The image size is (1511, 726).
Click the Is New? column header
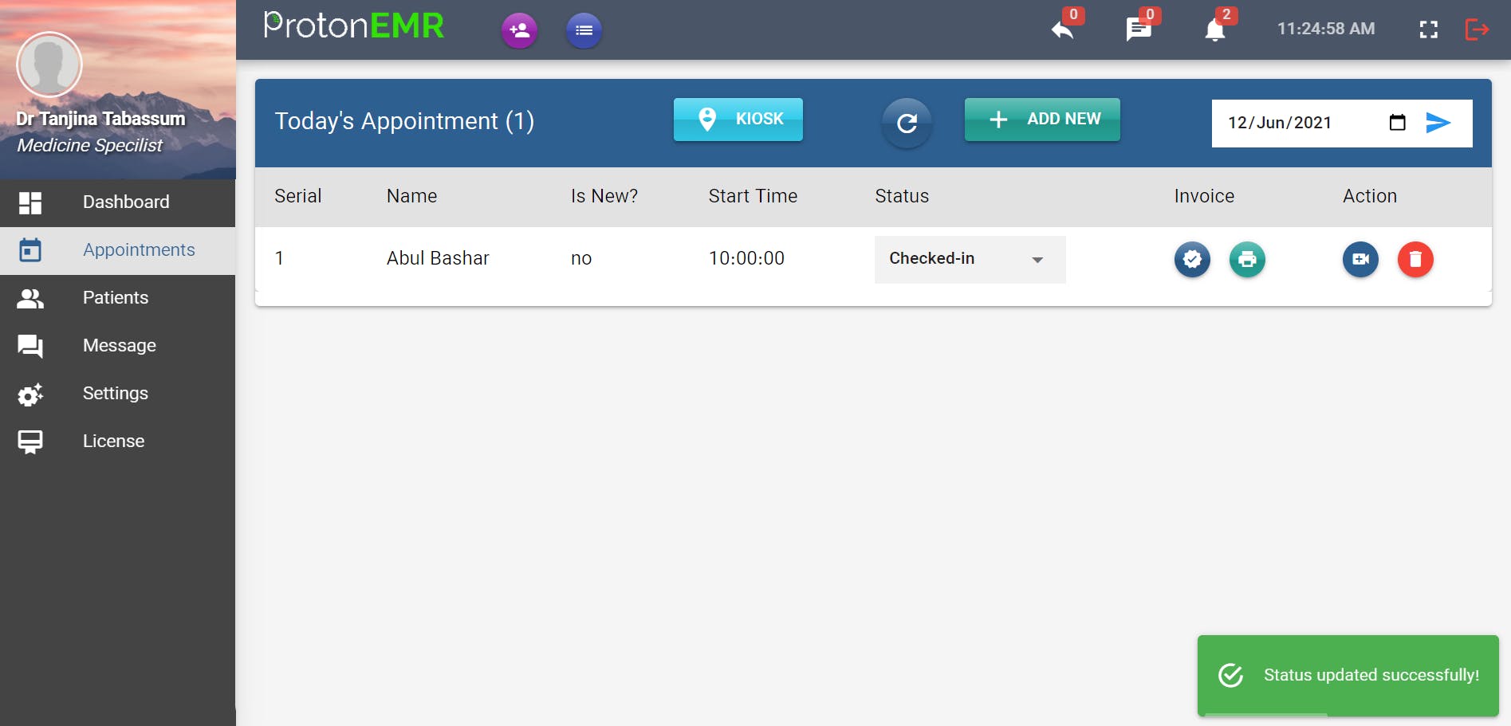(x=604, y=196)
